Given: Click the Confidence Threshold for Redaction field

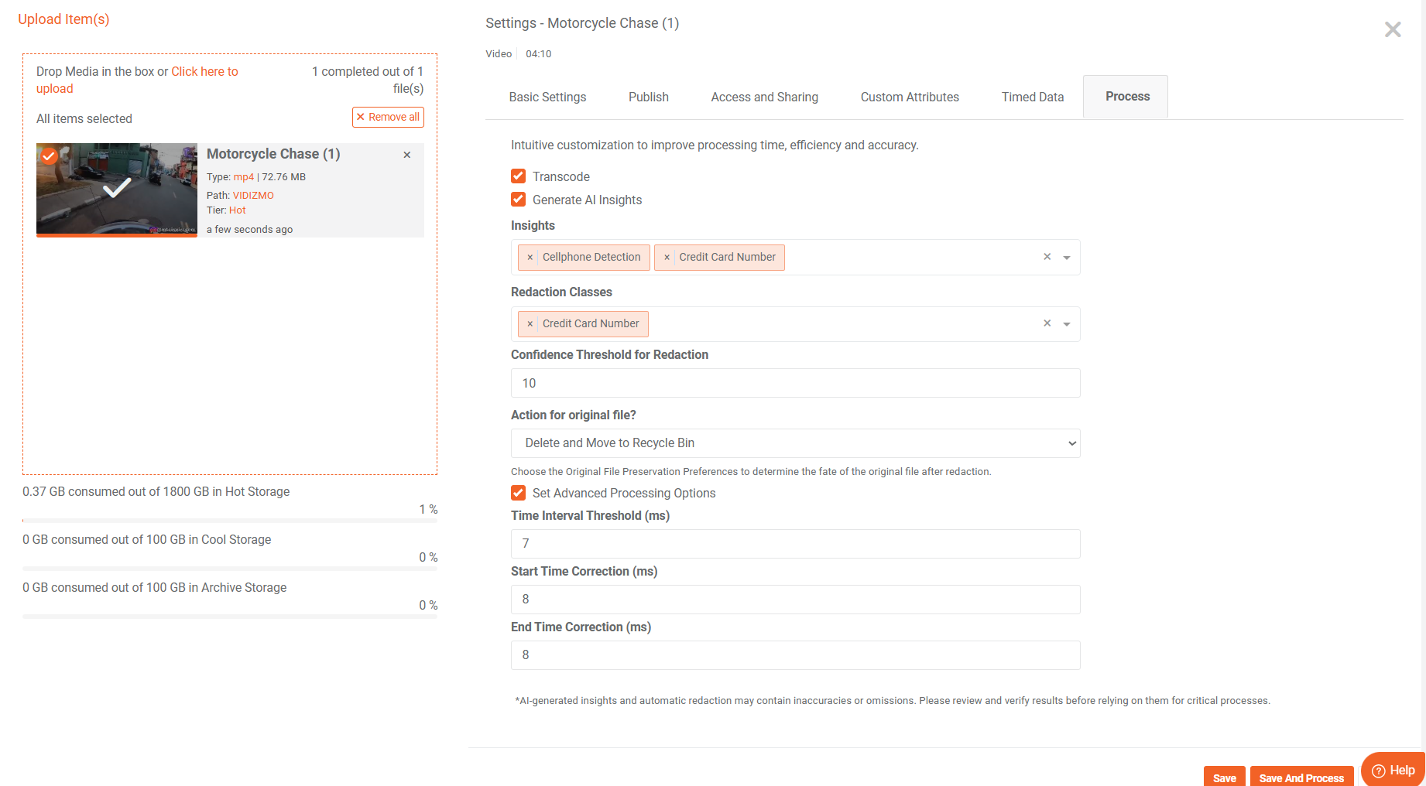Looking at the screenshot, I should pos(795,383).
